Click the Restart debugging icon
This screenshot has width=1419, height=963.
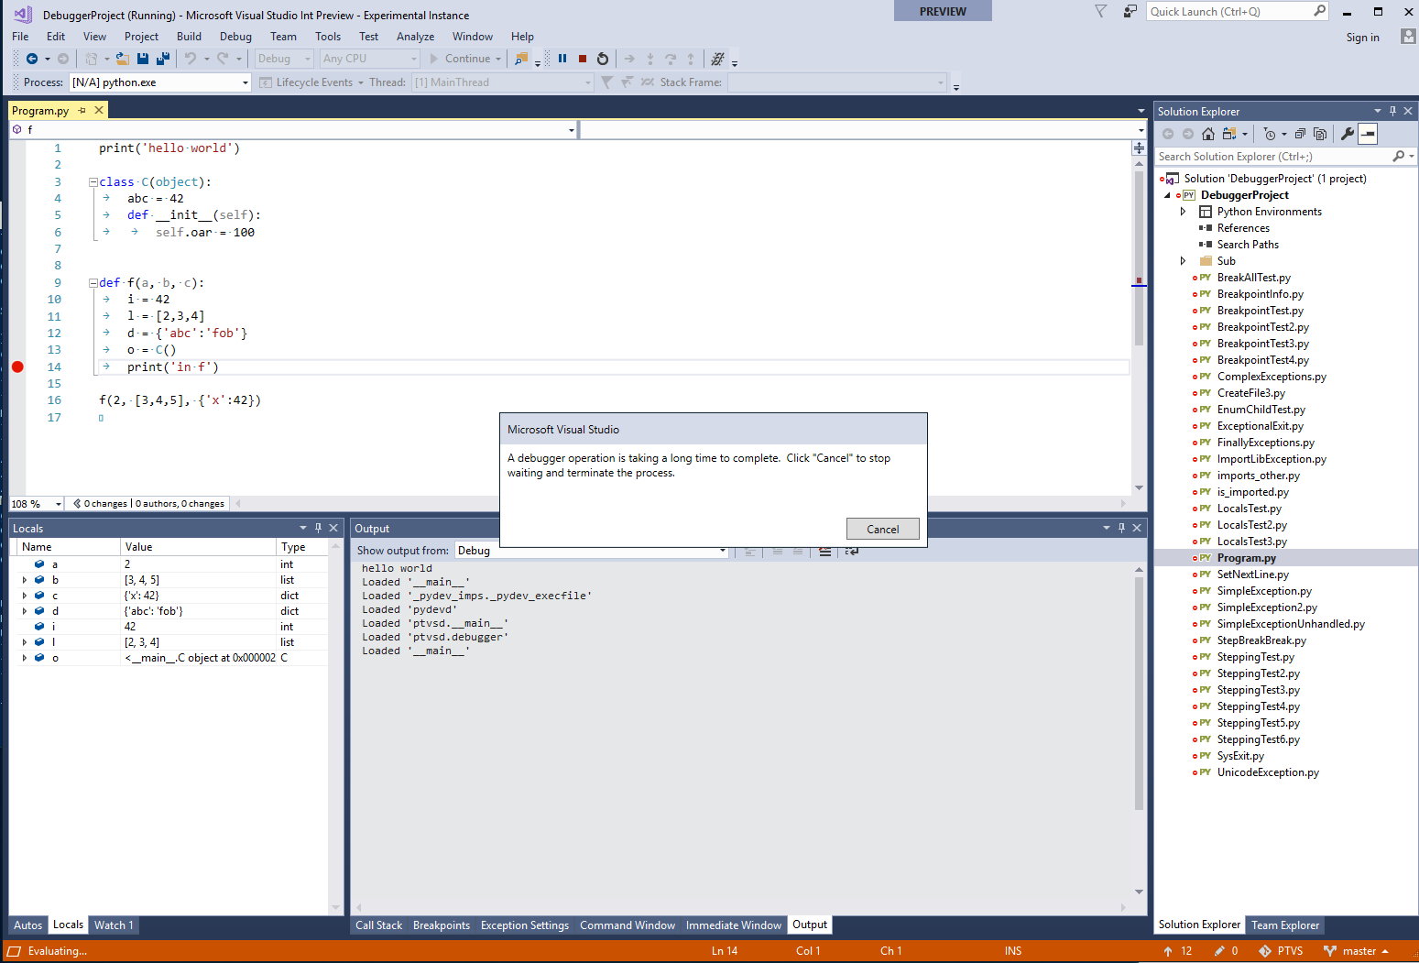pyautogui.click(x=603, y=58)
